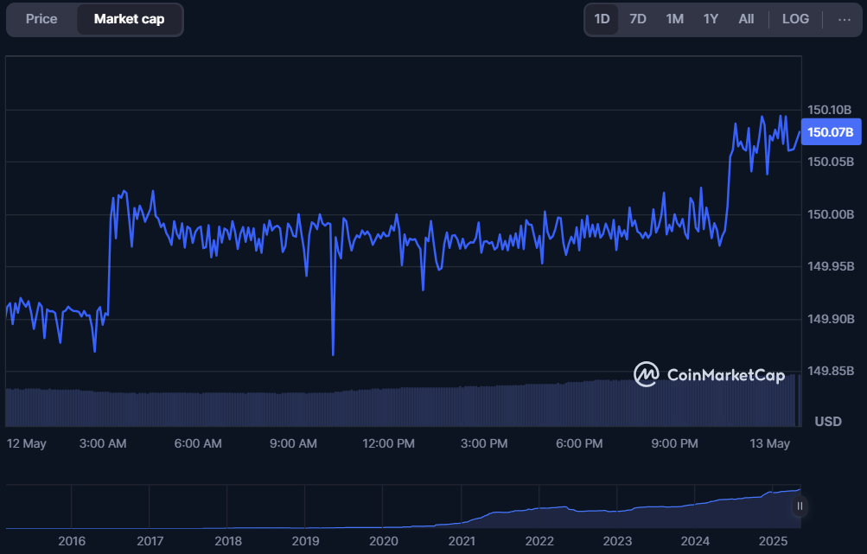Screen dimensions: 867x554
Task: Click the 12 May axis label
Action: [x=27, y=443]
